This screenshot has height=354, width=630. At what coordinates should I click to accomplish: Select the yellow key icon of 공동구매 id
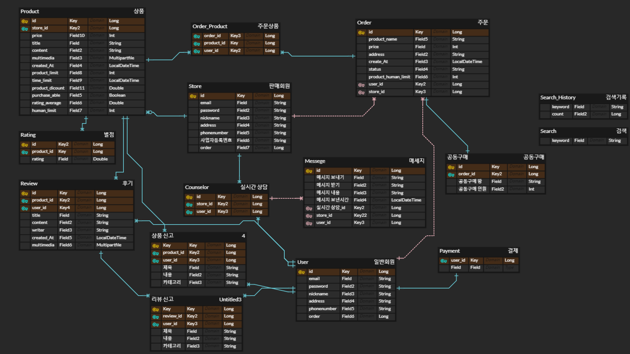pyautogui.click(x=451, y=167)
